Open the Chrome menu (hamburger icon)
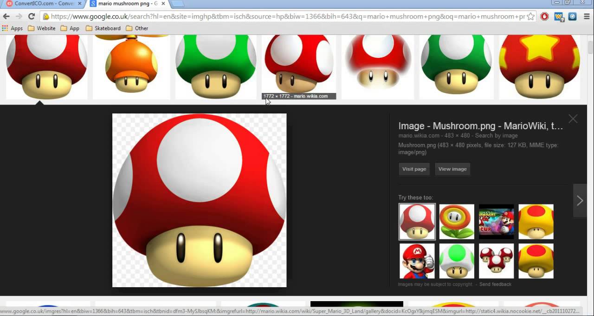 click(x=586, y=16)
